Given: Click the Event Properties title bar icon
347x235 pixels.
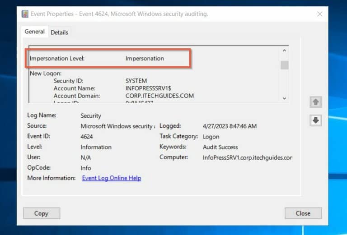Looking at the screenshot, I should [x=25, y=14].
